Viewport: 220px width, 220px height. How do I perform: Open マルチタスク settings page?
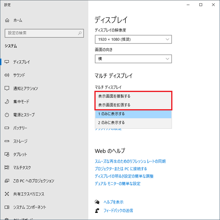[22, 168]
